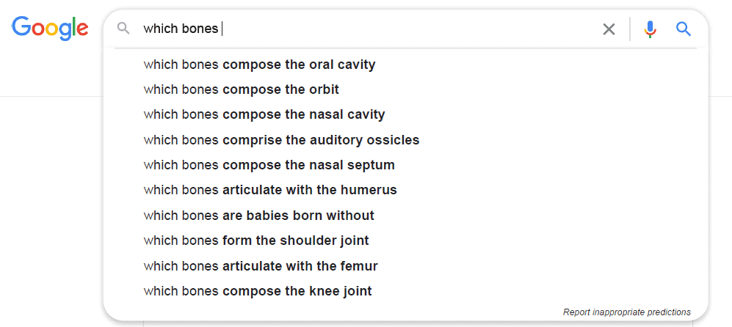Start voice search with microphone icon

pyautogui.click(x=650, y=29)
